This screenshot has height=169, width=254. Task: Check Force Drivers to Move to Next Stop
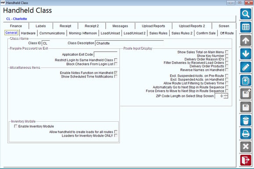pos(227,91)
